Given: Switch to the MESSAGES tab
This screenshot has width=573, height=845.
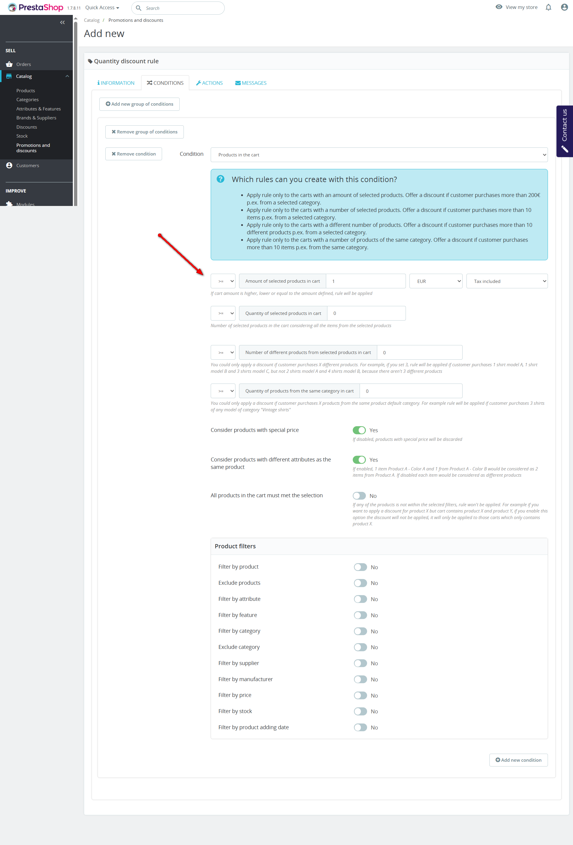Looking at the screenshot, I should pos(250,83).
